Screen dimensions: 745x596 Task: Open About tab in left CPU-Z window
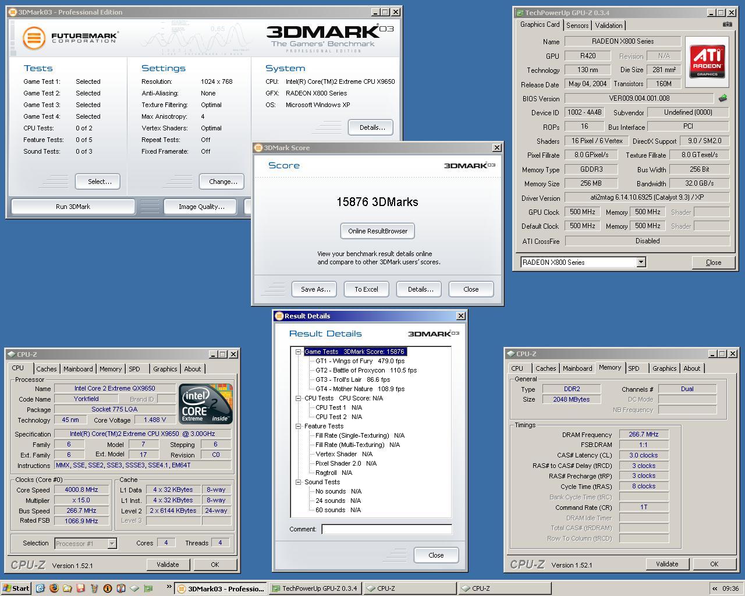(193, 369)
